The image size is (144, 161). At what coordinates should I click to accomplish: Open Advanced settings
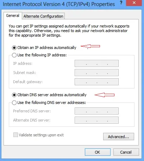(119, 137)
